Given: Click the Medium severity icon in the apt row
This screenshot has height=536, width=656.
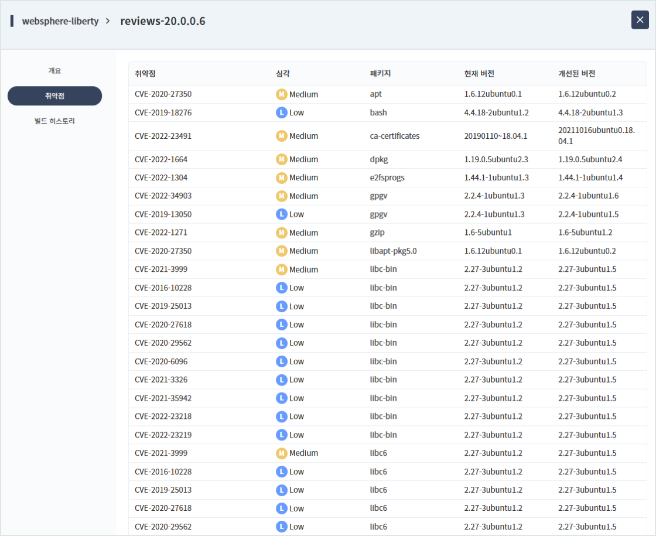Looking at the screenshot, I should 282,94.
